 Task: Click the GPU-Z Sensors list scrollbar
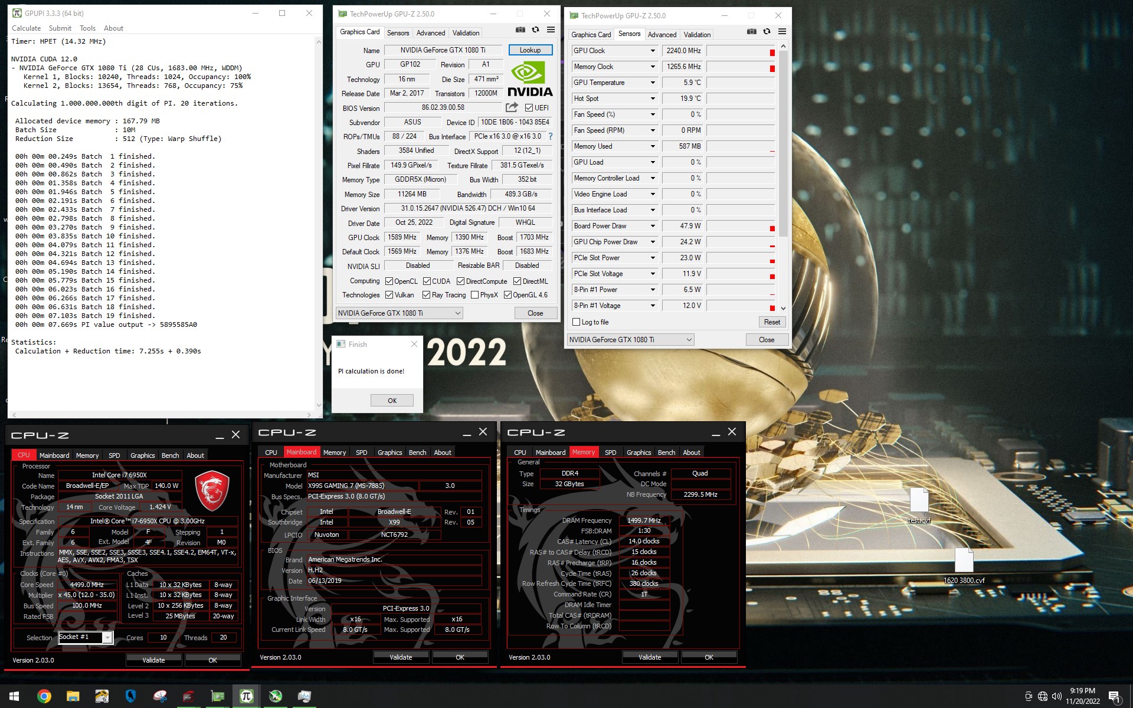click(783, 177)
